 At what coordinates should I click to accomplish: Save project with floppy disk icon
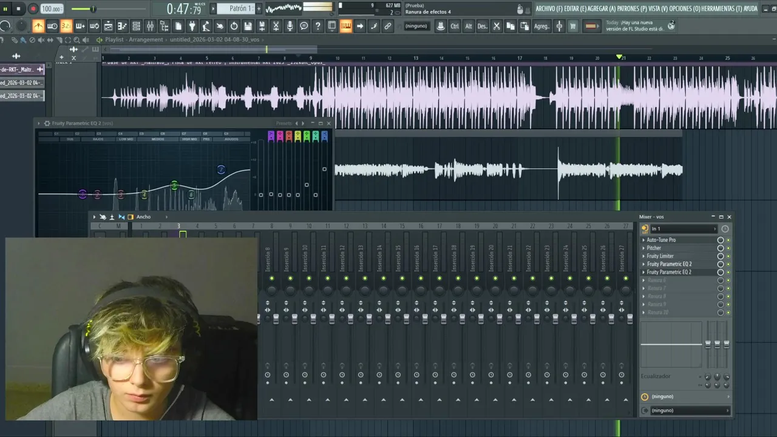pos(248,26)
